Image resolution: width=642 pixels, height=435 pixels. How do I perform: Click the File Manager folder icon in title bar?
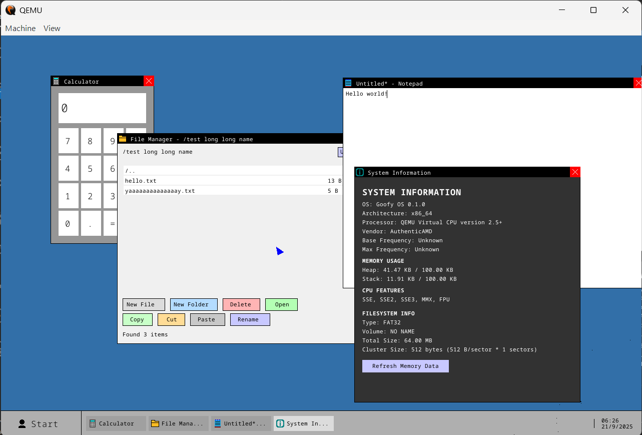[123, 139]
